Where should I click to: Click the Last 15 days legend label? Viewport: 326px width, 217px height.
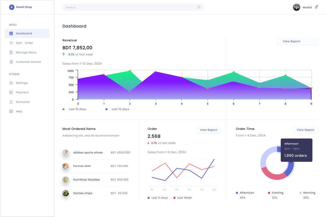point(77,109)
